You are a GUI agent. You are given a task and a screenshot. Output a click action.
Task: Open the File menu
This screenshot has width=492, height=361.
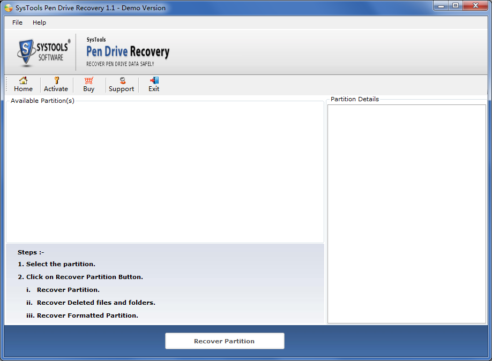(17, 22)
